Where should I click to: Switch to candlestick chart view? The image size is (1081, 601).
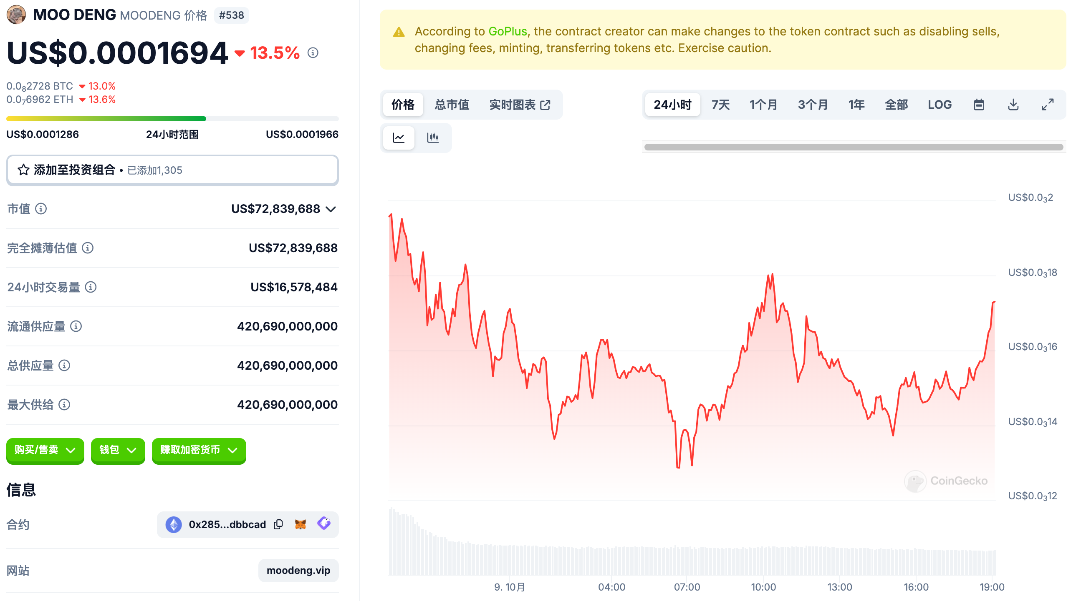click(433, 138)
